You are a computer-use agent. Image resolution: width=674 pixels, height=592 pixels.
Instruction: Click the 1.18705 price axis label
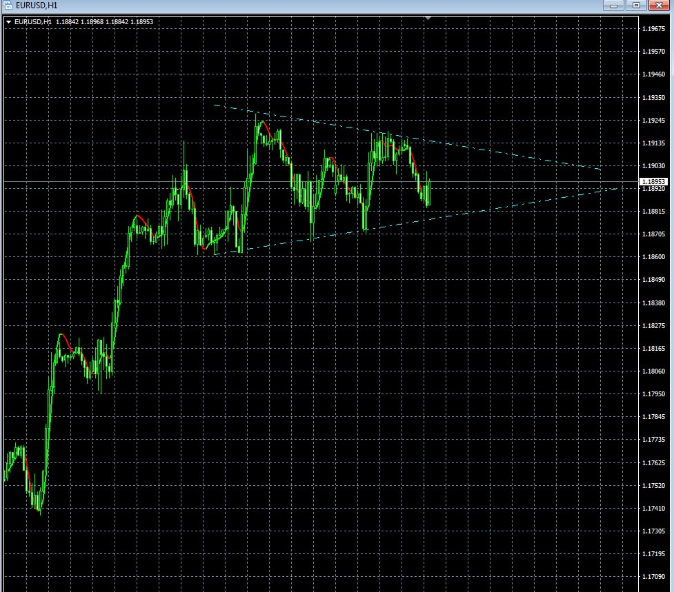click(653, 234)
